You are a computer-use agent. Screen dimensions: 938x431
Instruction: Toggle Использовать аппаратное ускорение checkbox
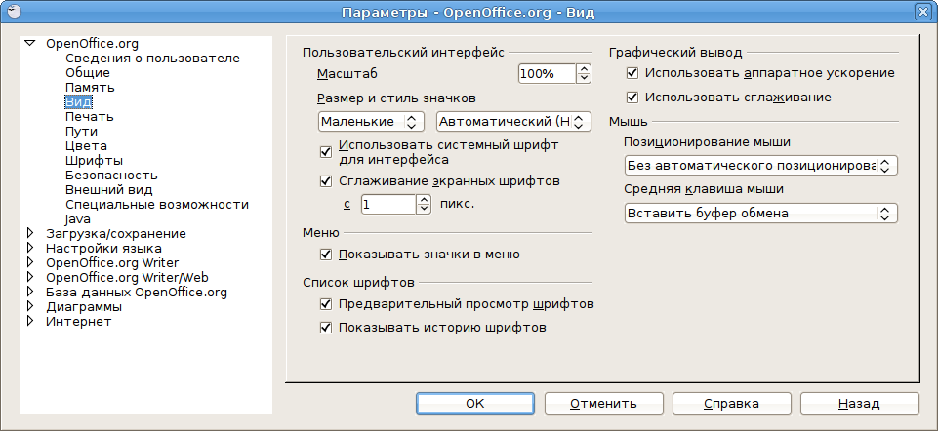[x=632, y=73]
